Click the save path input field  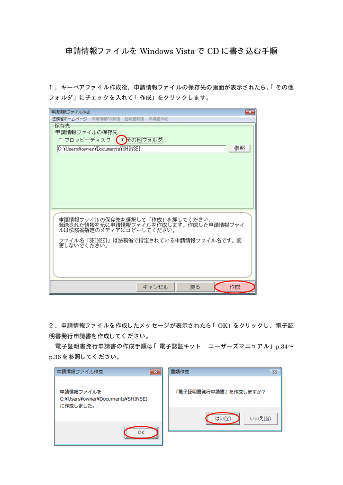(x=141, y=149)
